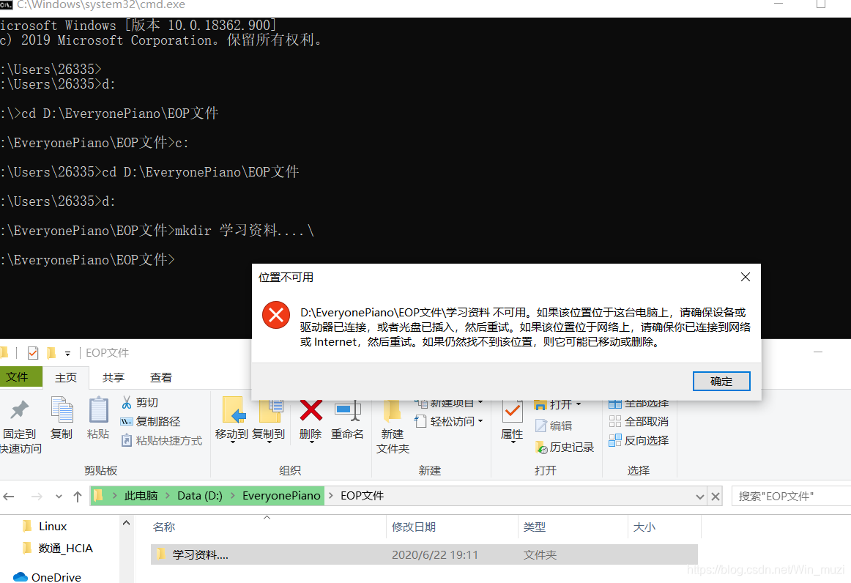Delete with the 删除 icon

[x=310, y=417]
